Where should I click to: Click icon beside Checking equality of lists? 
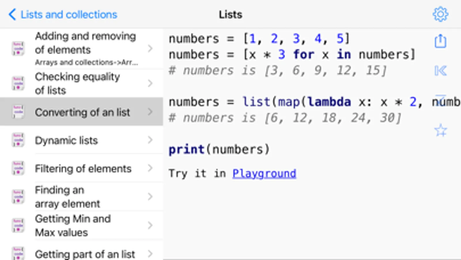18,83
